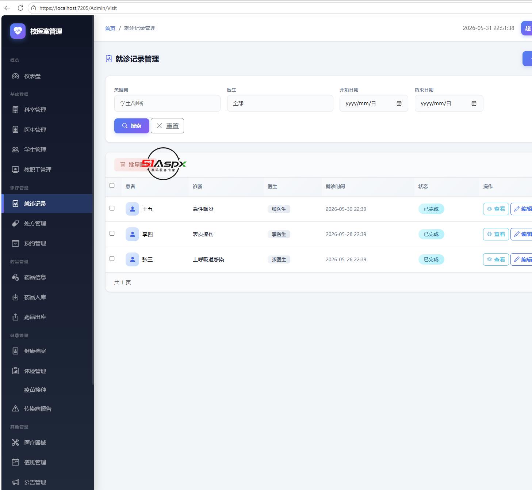
Task: Click the 已完成 status for 王五
Action: (x=431, y=209)
